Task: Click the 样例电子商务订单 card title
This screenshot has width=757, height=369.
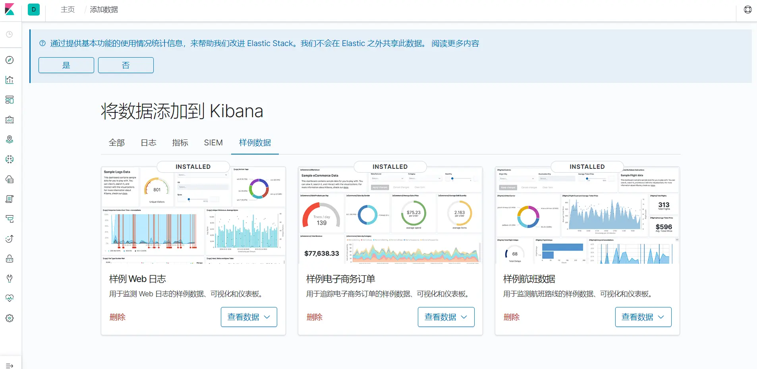Action: click(x=341, y=279)
